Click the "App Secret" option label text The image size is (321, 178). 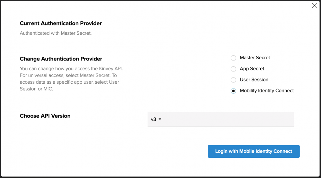click(x=252, y=69)
